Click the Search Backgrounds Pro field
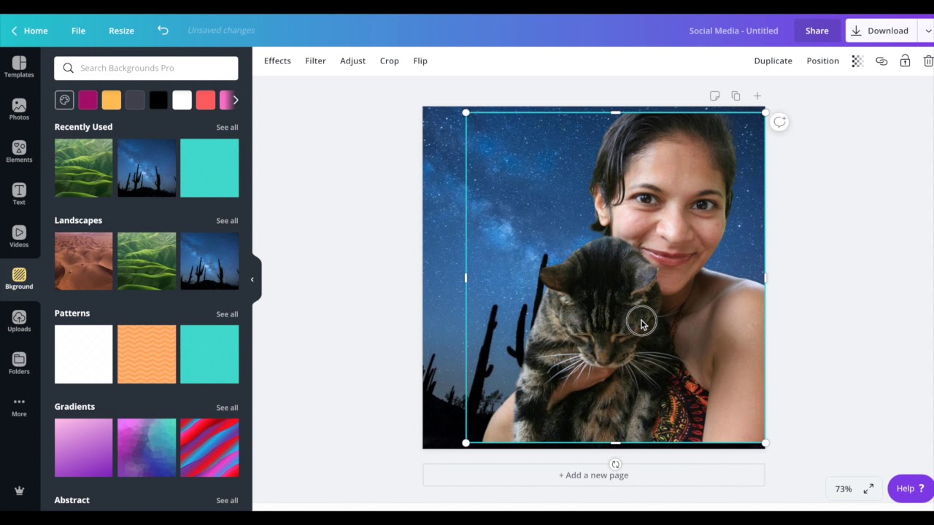Screen dimensions: 934x525 [146, 68]
